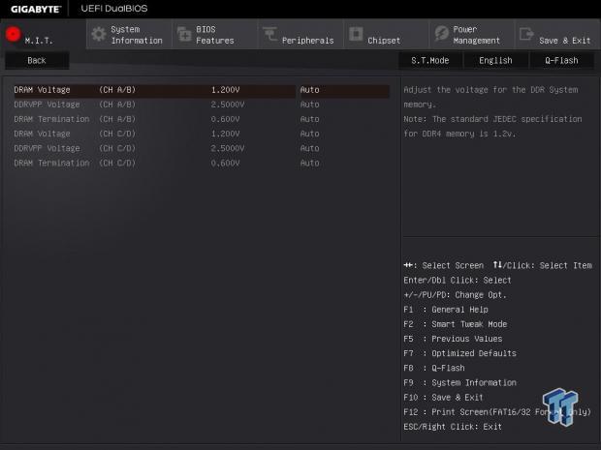Viewport: 601px width, 450px height.
Task: Click the Save & Exit arrow icon
Action: click(526, 34)
